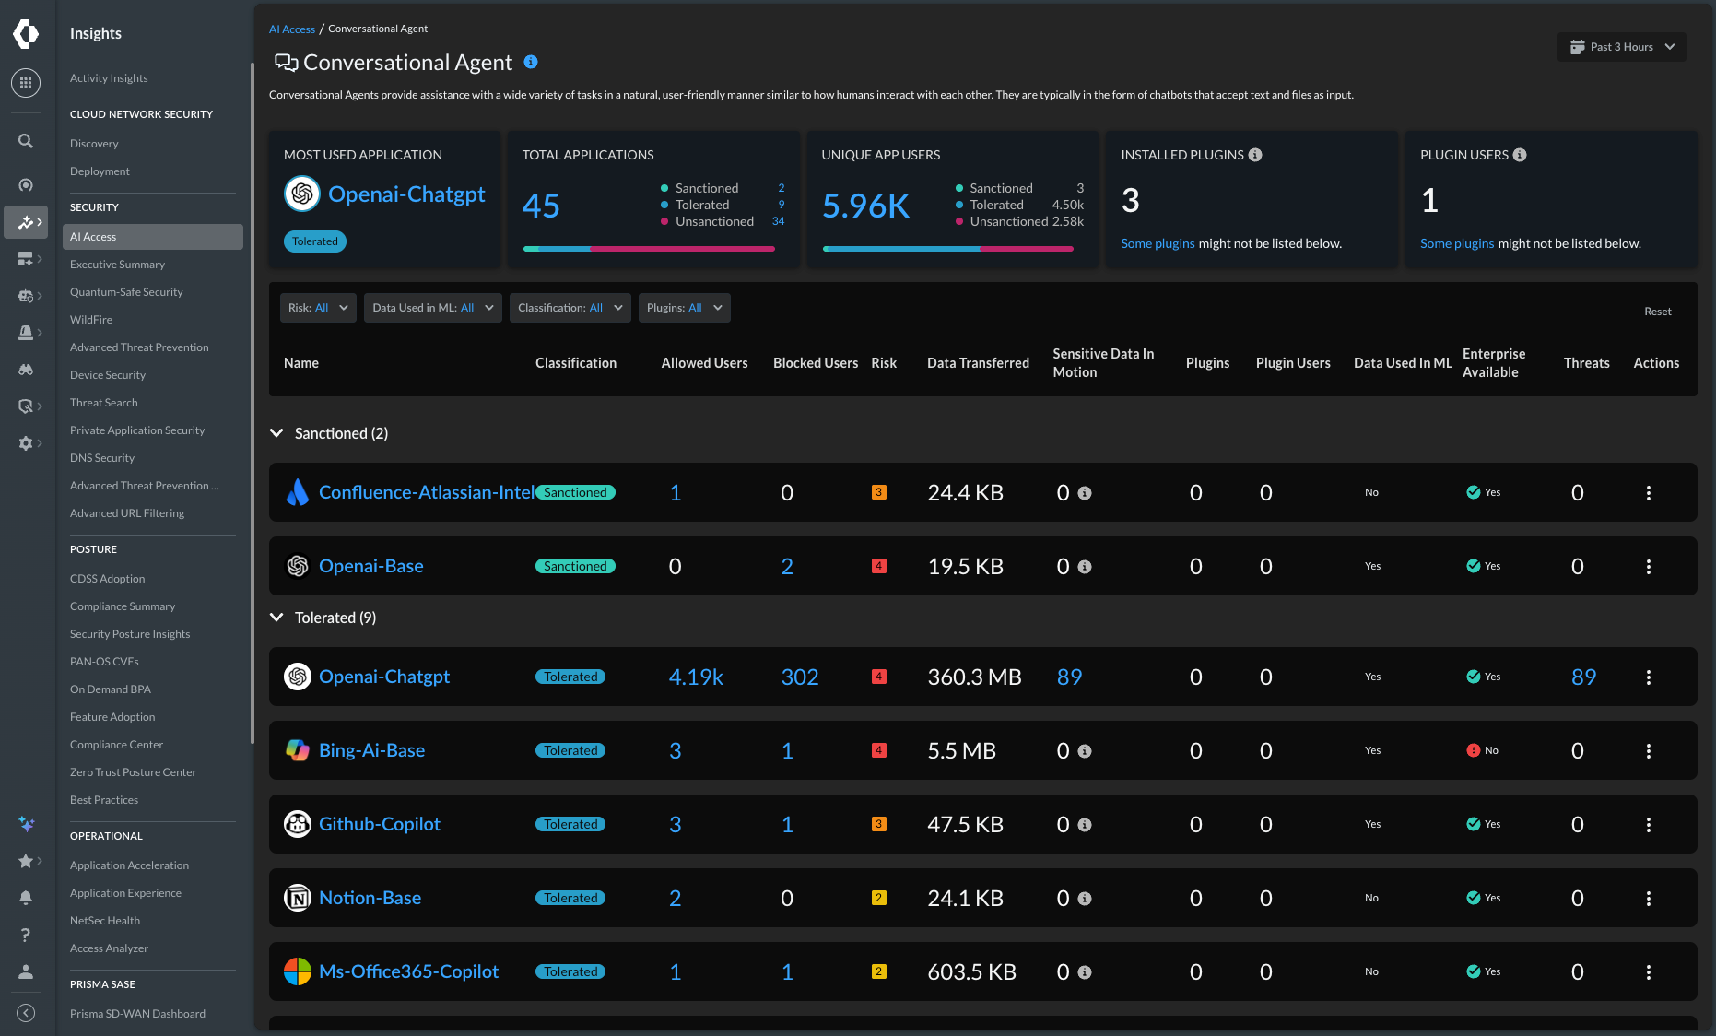The width and height of the screenshot is (1716, 1036).
Task: Open the Plugins filter dropdown
Action: tap(684, 308)
